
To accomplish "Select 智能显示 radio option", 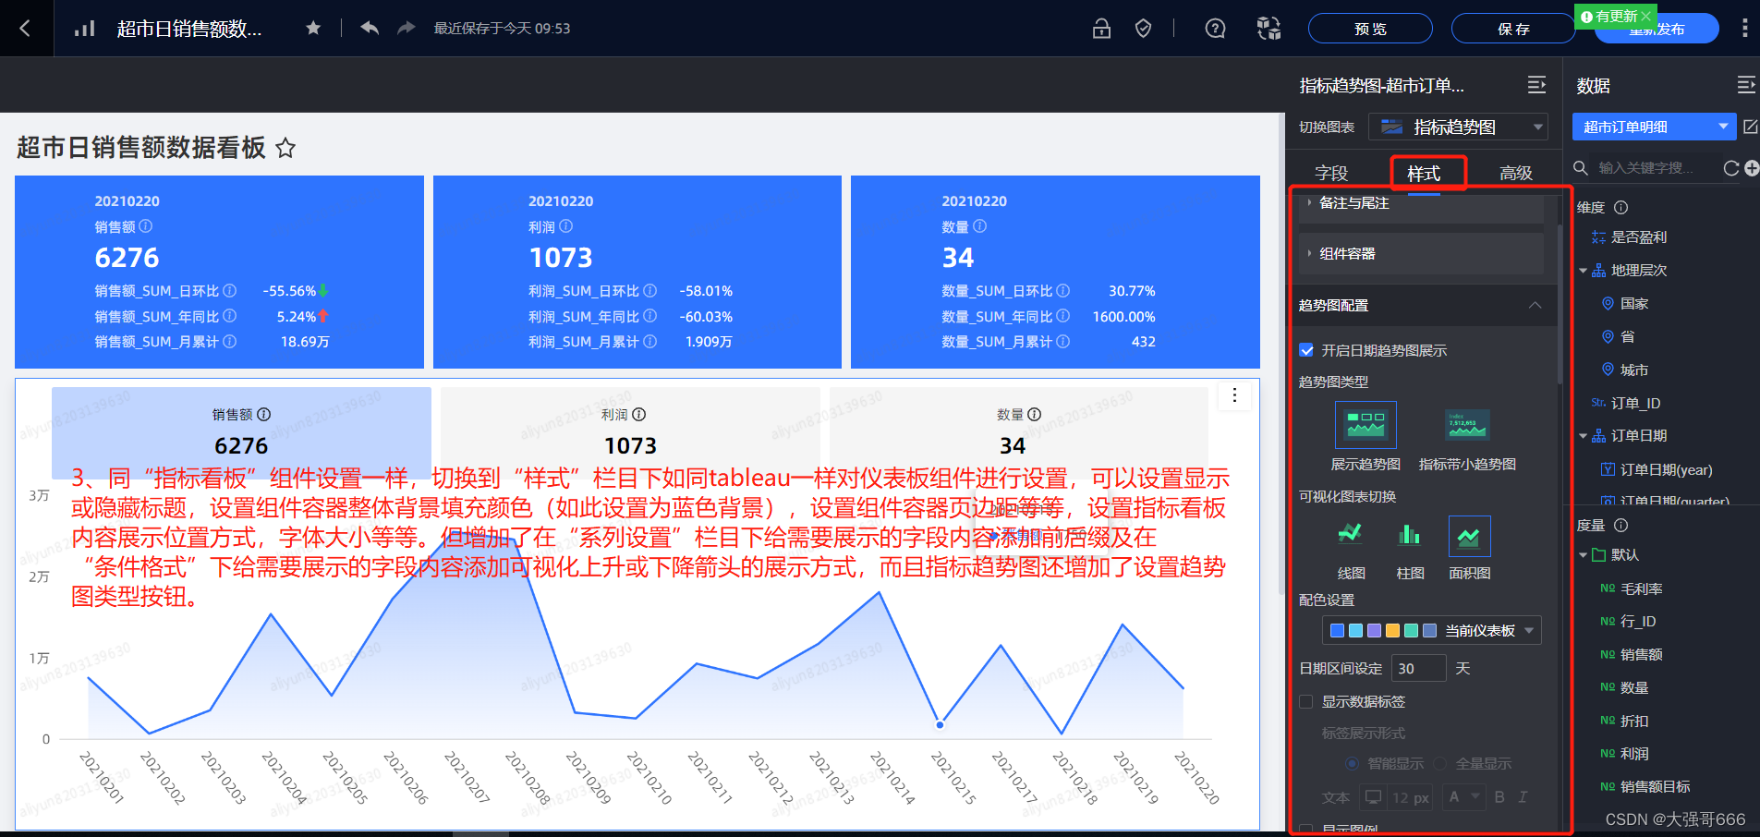I will 1352,764.
